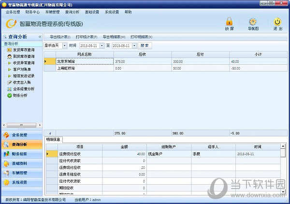Viewport: 290px width, 204px height.
Task: Switch to 财务结算 navigation panel
Action: click(x=22, y=154)
